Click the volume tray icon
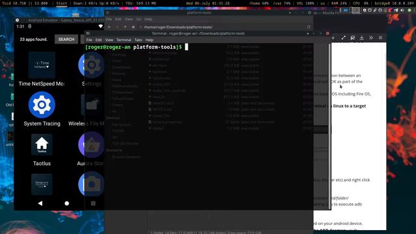The width and height of the screenshot is (416, 234). [x=402, y=10]
